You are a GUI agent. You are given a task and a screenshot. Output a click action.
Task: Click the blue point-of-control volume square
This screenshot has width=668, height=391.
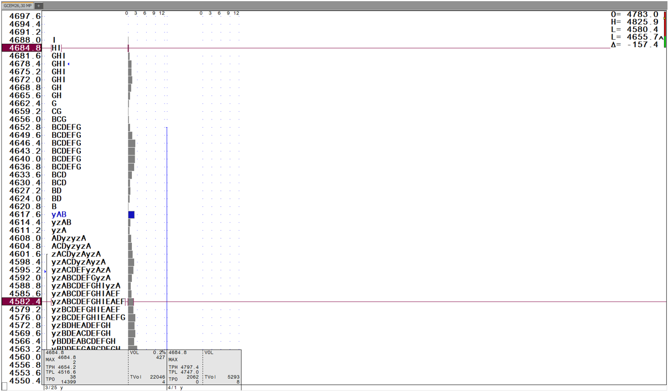pos(131,215)
